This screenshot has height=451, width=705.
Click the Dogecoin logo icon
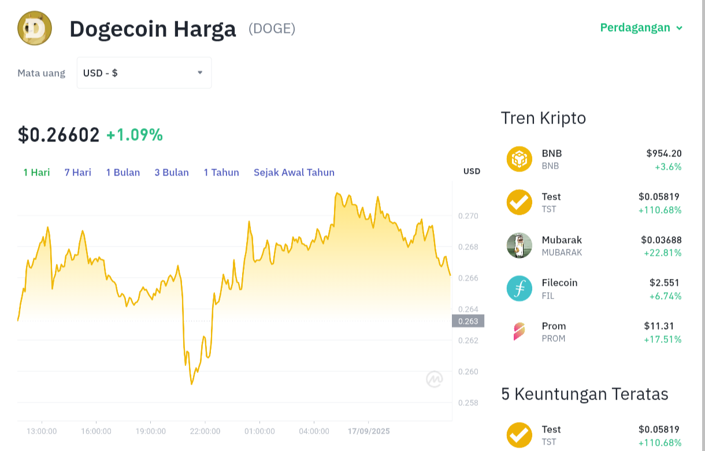tap(34, 27)
